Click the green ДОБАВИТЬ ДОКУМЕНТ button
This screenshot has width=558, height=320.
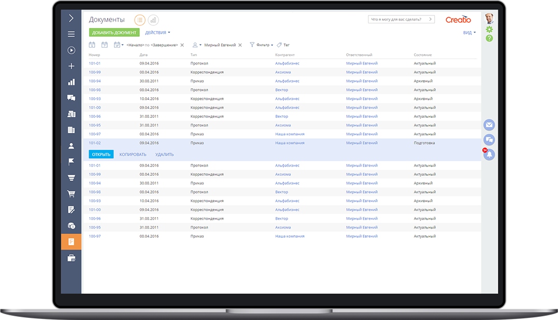coord(114,33)
